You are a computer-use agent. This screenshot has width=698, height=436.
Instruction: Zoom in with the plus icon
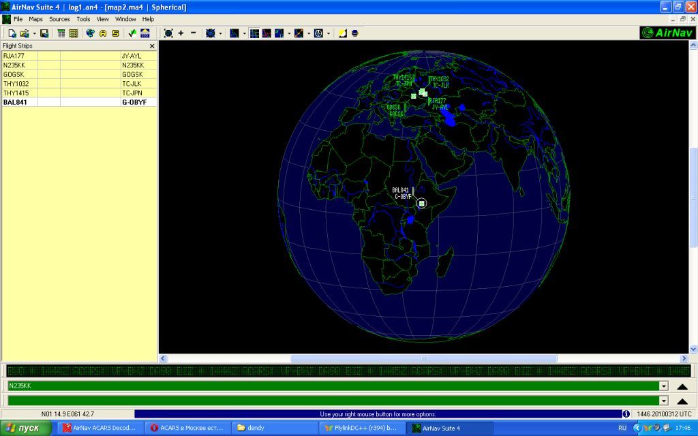(181, 33)
